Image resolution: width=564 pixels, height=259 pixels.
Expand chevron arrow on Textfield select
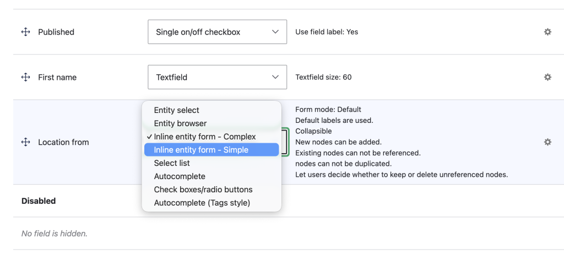click(275, 77)
